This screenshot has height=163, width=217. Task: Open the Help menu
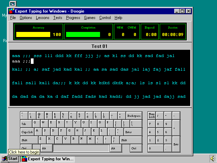[x=118, y=18]
